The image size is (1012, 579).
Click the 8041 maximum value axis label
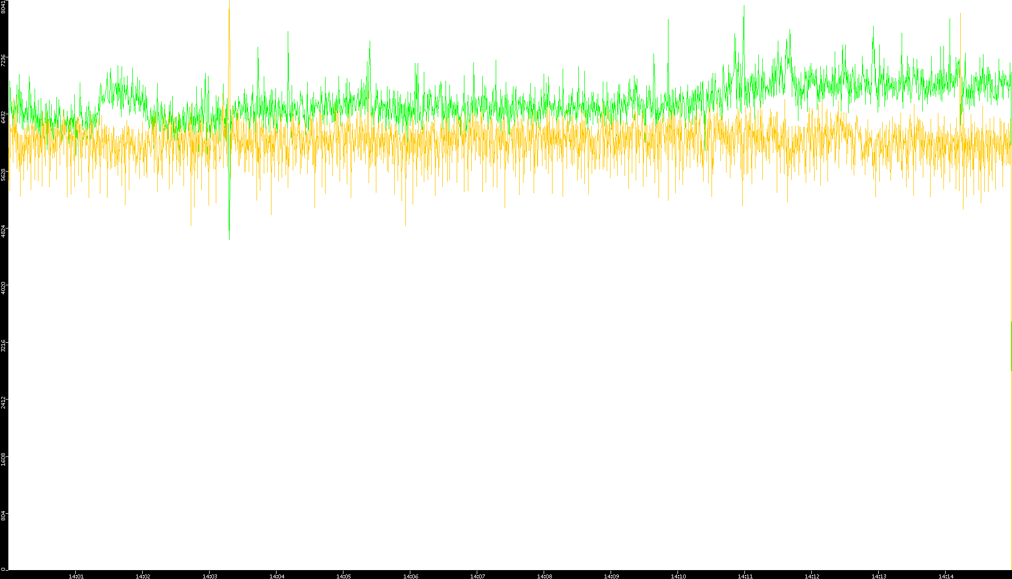point(3,7)
